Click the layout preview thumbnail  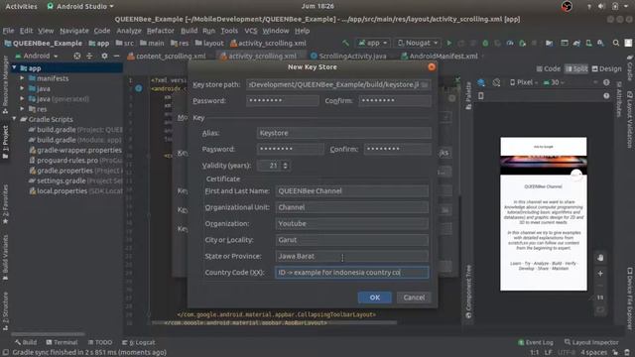click(x=544, y=214)
